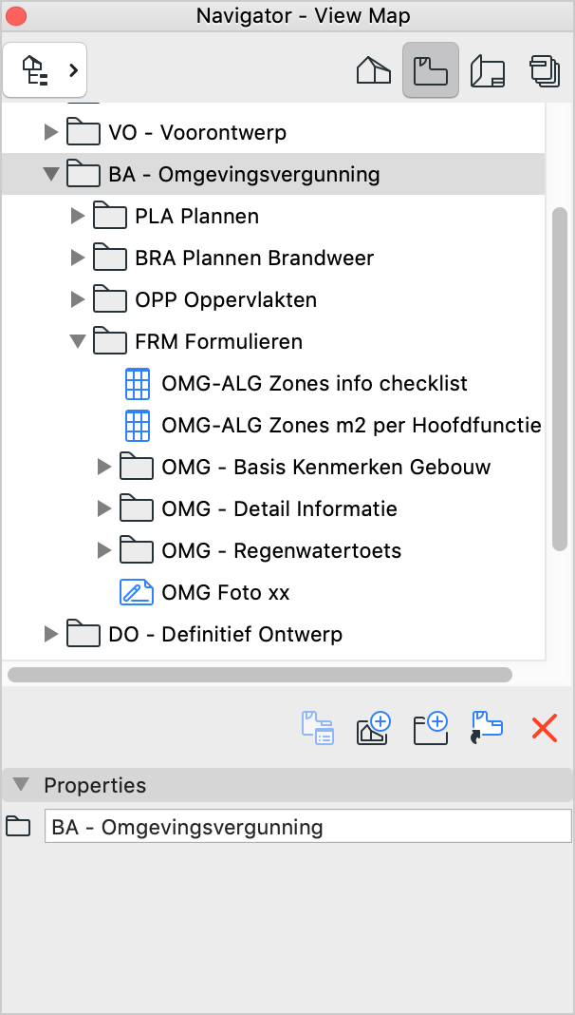Click the New Folder icon

click(x=431, y=728)
